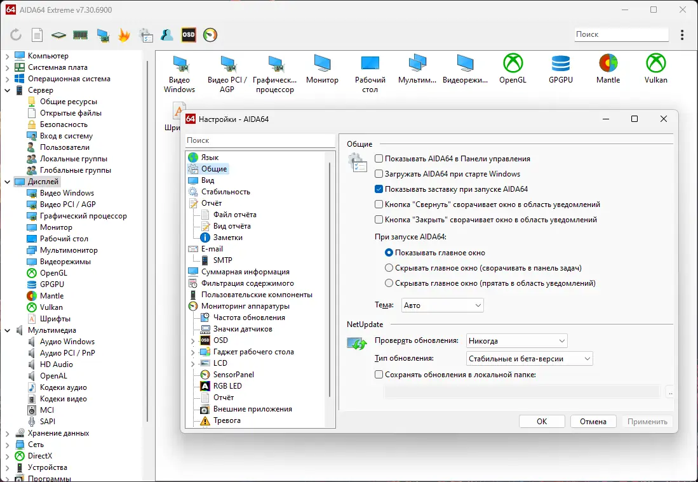Enable Сохранять обновления в локальной папке
The image size is (698, 482).
pos(379,374)
